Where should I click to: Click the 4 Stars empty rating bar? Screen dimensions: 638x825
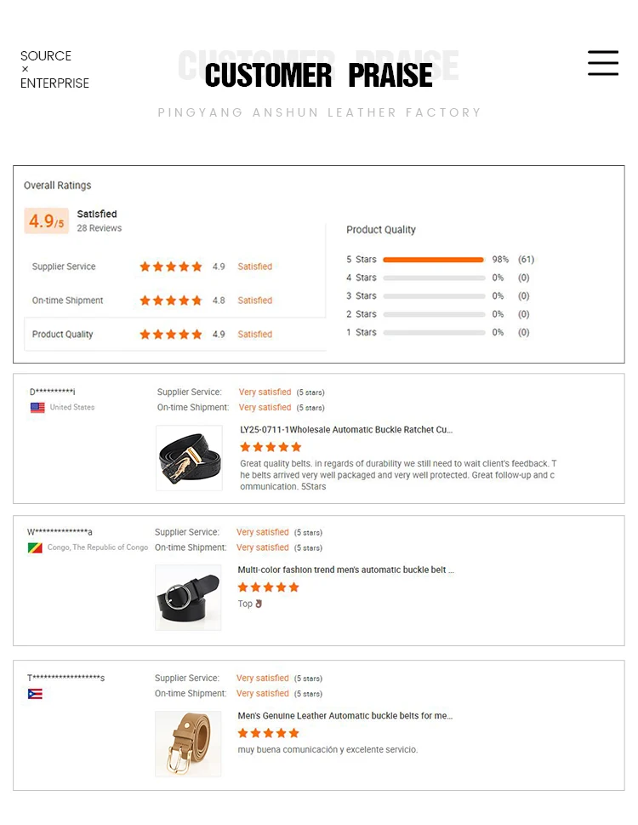[434, 278]
